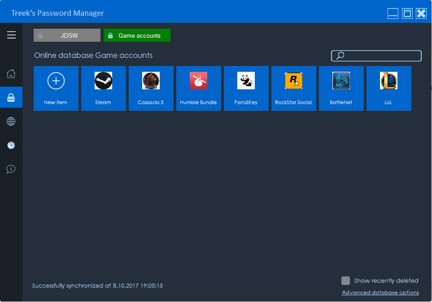Viewport: 432px width, 302px height.
Task: Switch to the Game accounts database tab
Action: pyautogui.click(x=137, y=35)
